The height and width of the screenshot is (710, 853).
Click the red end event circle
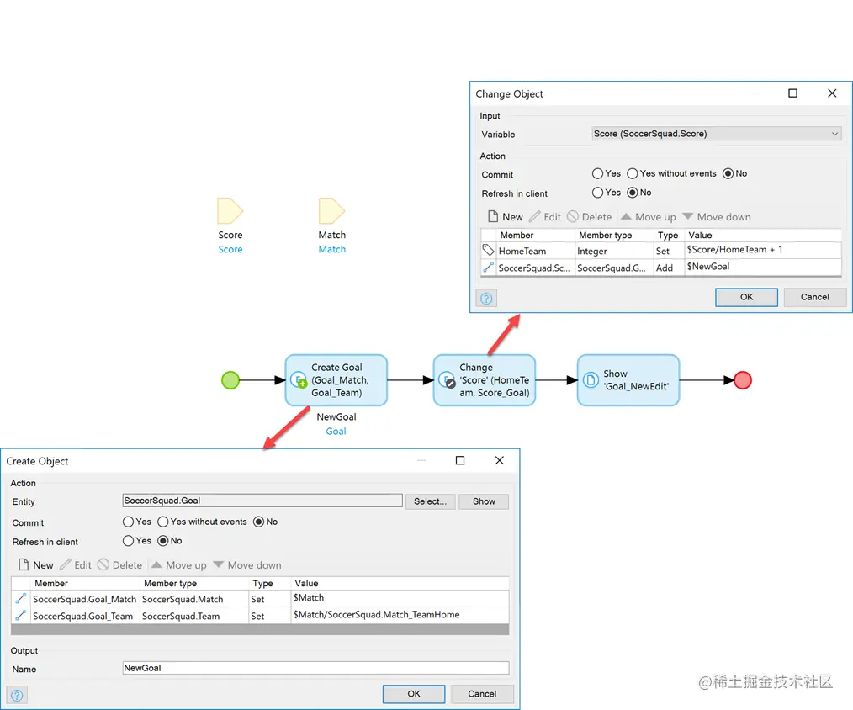click(x=743, y=379)
